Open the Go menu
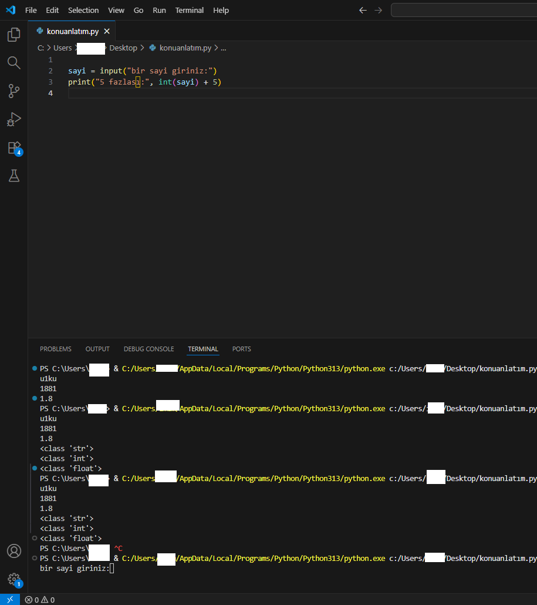The width and height of the screenshot is (537, 605). pyautogui.click(x=139, y=11)
